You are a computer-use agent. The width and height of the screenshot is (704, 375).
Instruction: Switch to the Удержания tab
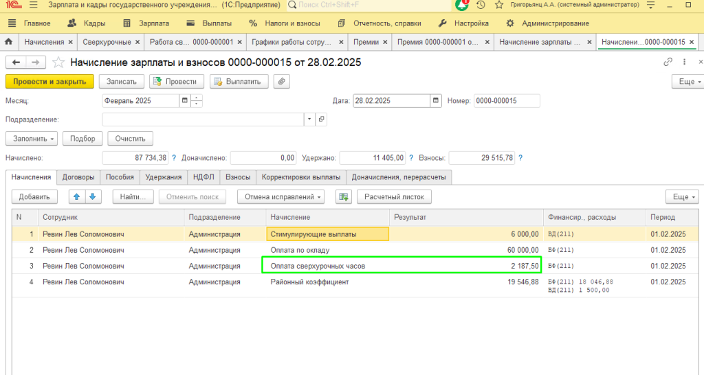pyautogui.click(x=164, y=177)
